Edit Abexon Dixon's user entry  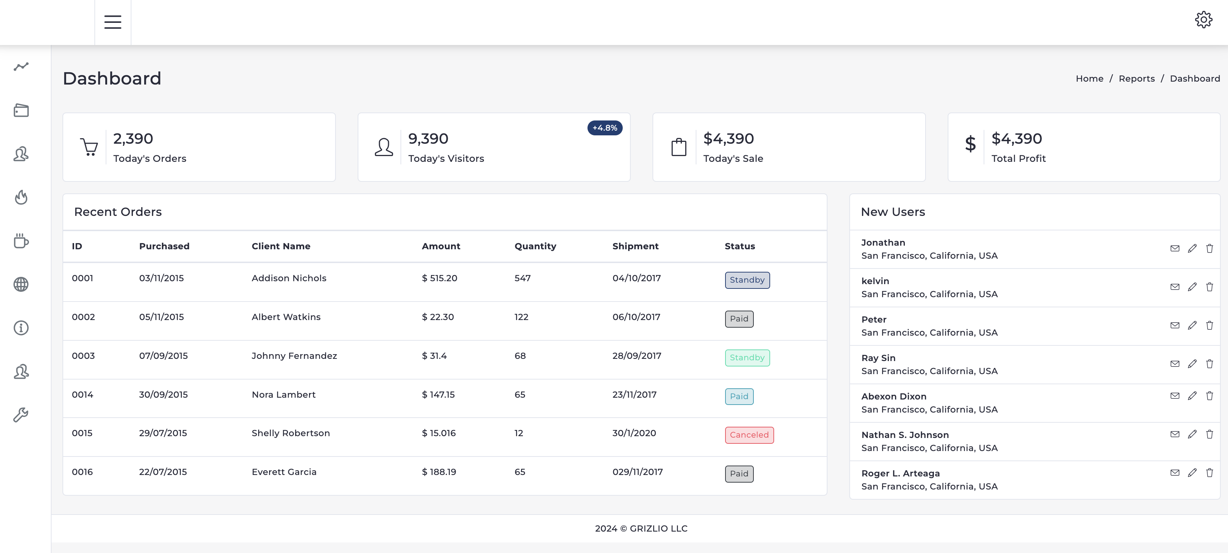coord(1192,396)
